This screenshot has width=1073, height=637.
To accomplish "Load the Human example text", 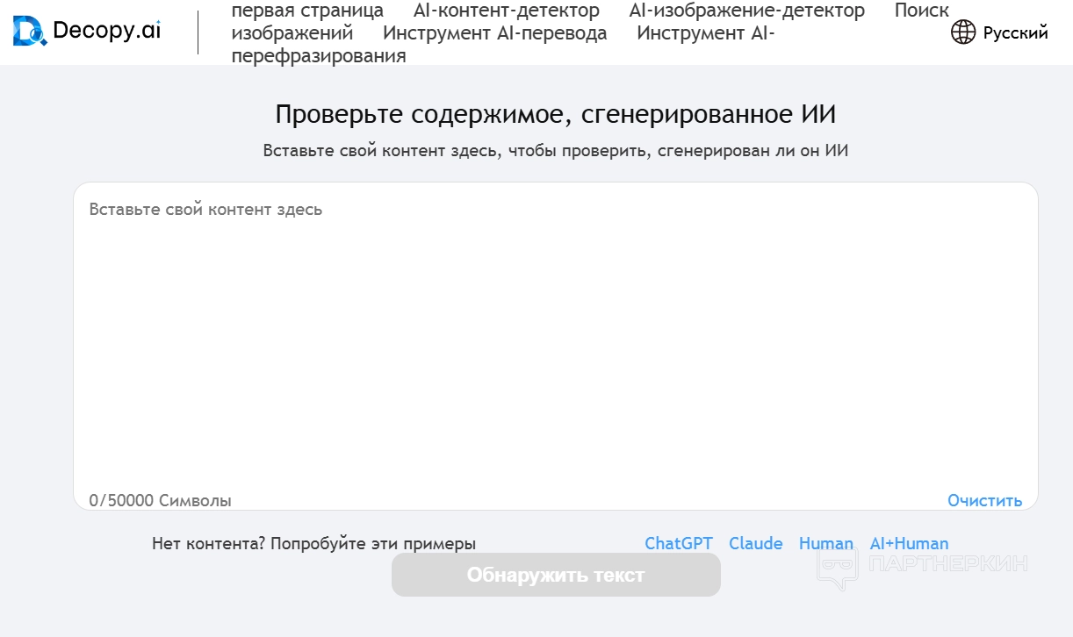I will tap(825, 543).
